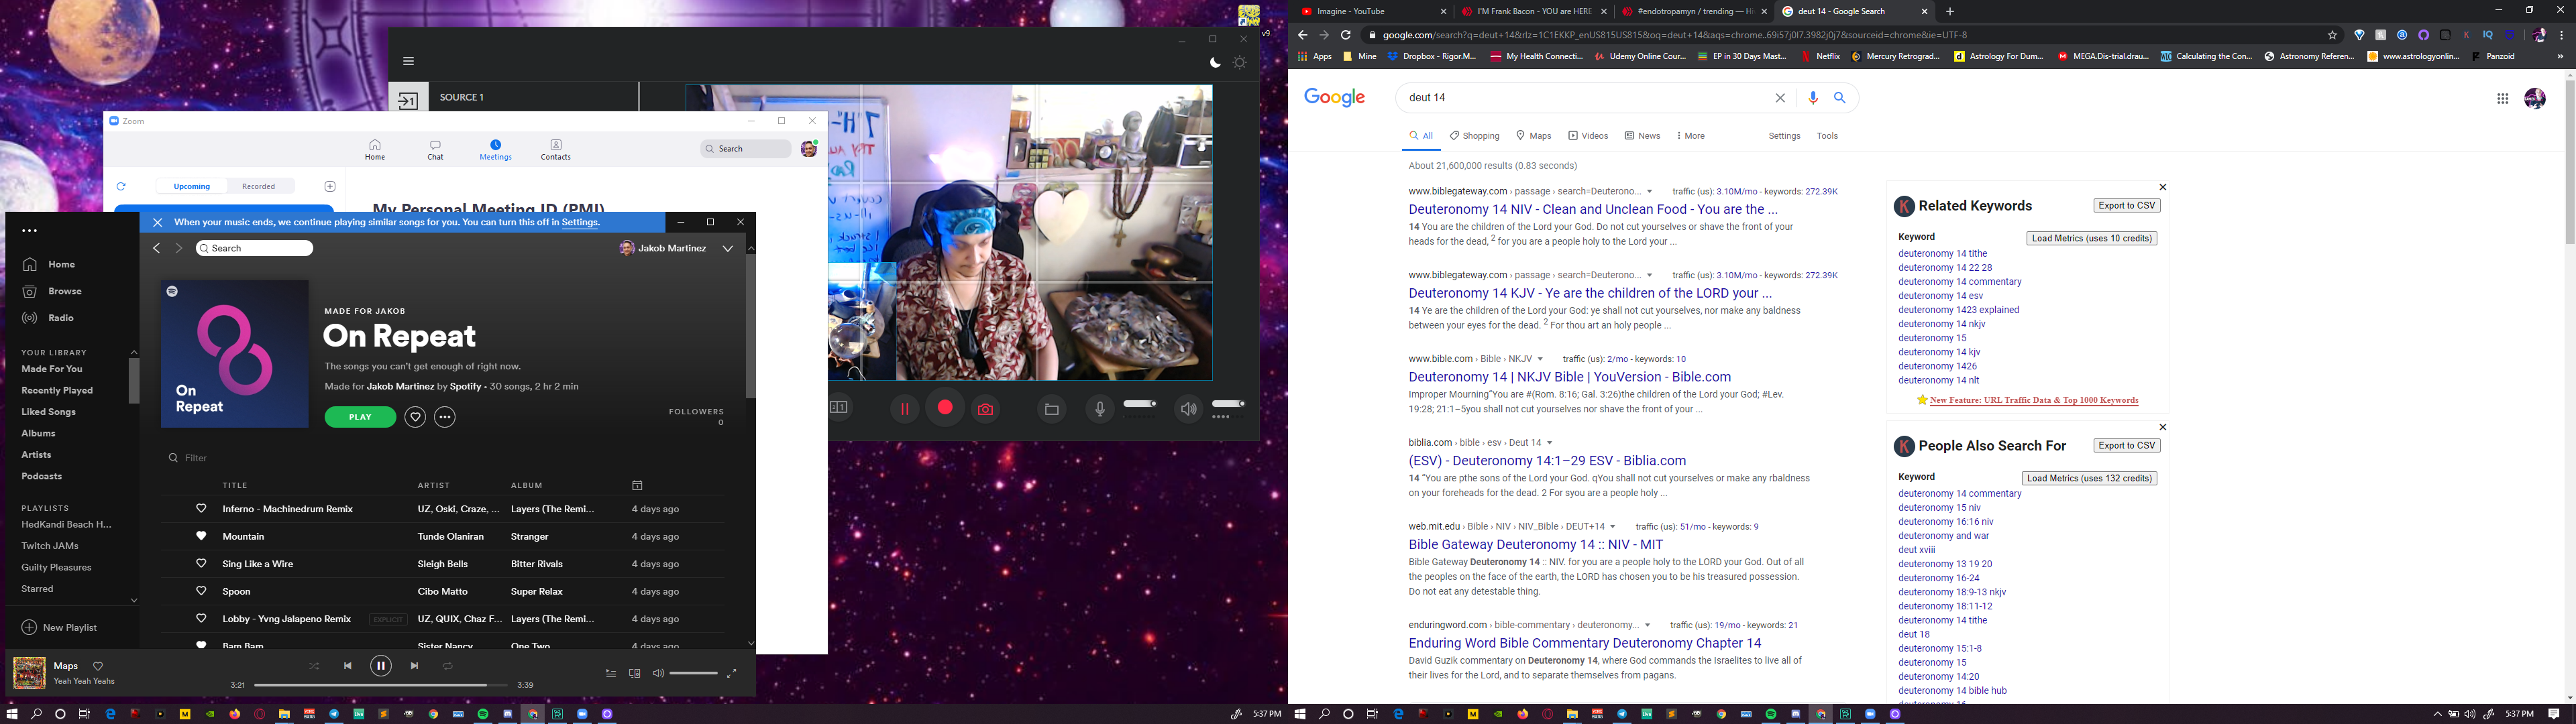
Task: Go back in Spotify navigation
Action: [156, 248]
